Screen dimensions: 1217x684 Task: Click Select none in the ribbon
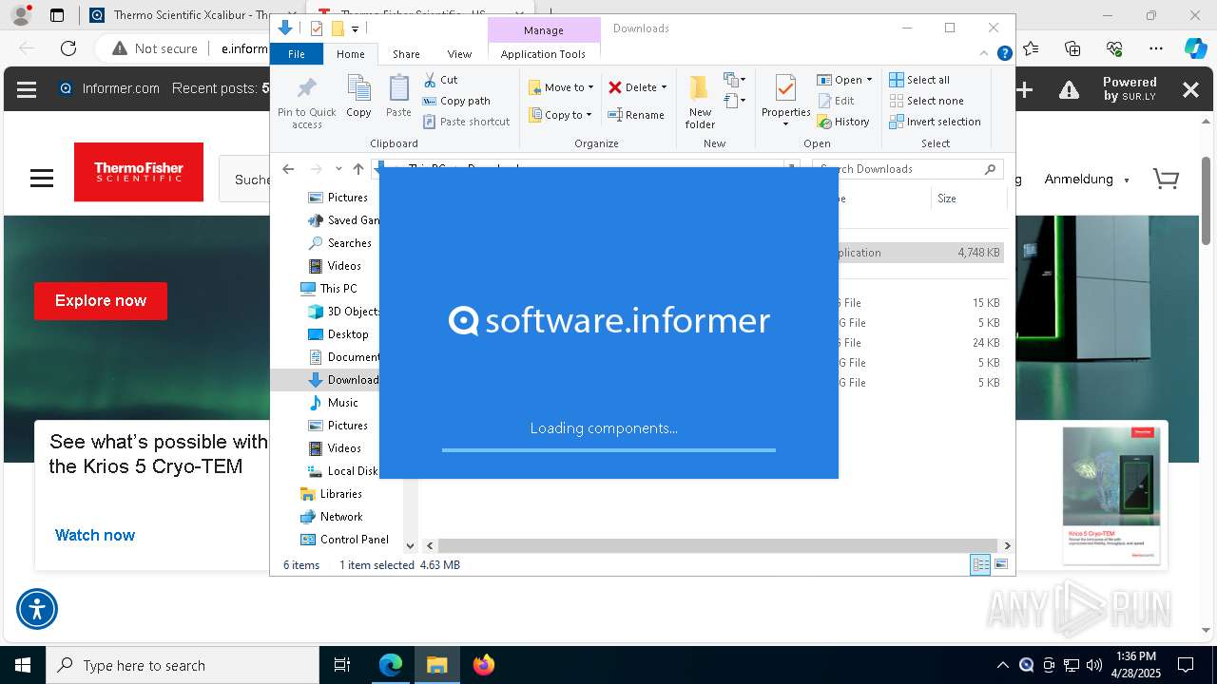(x=926, y=101)
